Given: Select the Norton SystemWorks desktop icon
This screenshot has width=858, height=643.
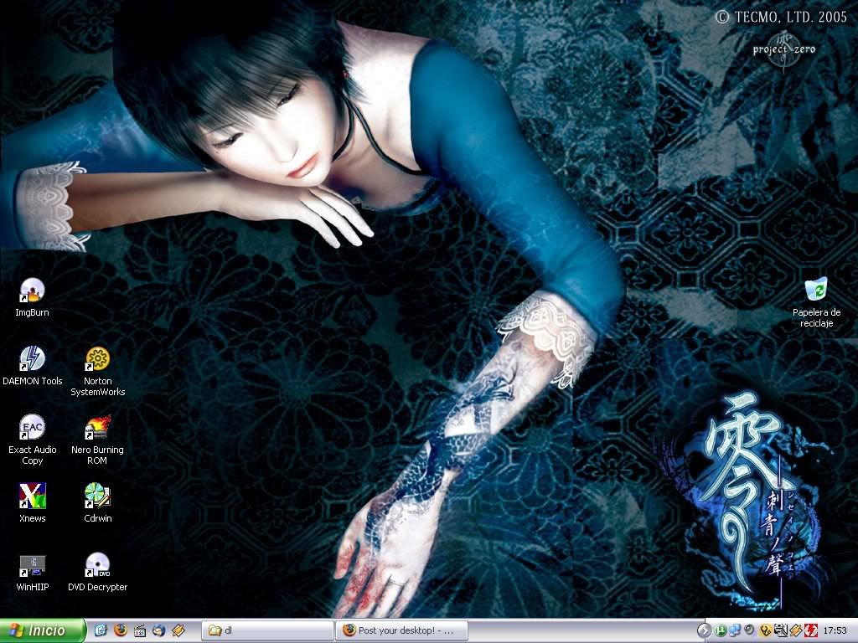Looking at the screenshot, I should [x=97, y=371].
